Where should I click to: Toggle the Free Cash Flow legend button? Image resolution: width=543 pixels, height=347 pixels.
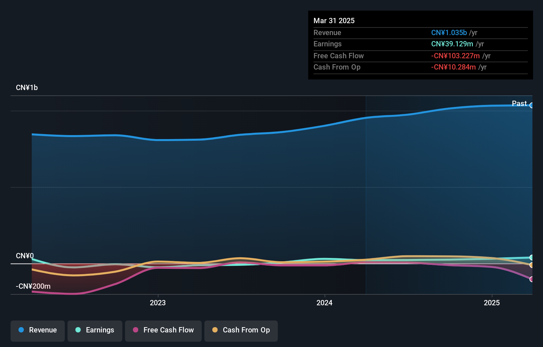click(163, 331)
